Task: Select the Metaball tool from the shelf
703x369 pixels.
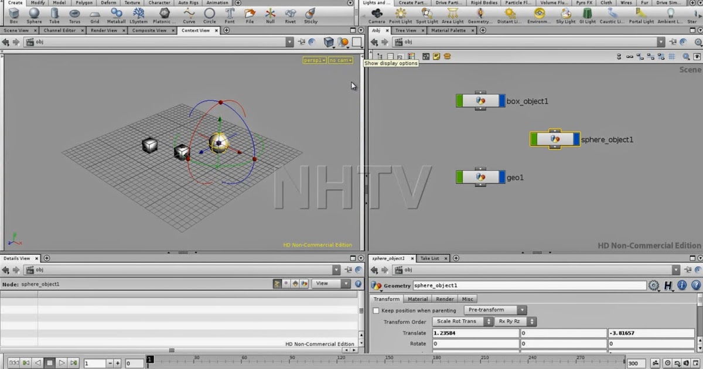Action: pyautogui.click(x=115, y=13)
